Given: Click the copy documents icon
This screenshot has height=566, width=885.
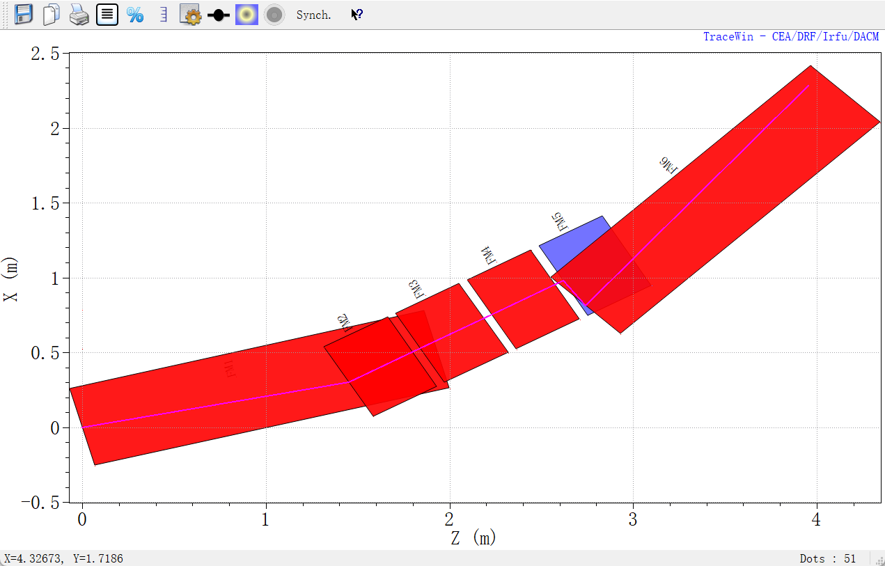Looking at the screenshot, I should [51, 15].
